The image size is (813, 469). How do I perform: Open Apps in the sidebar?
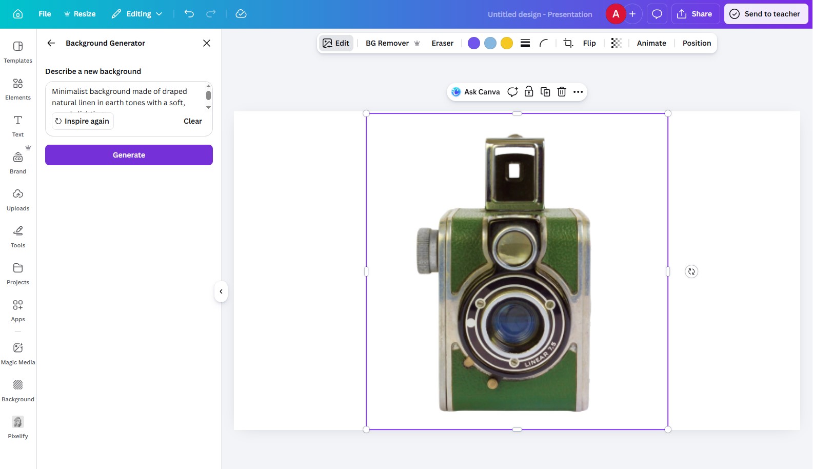(18, 311)
